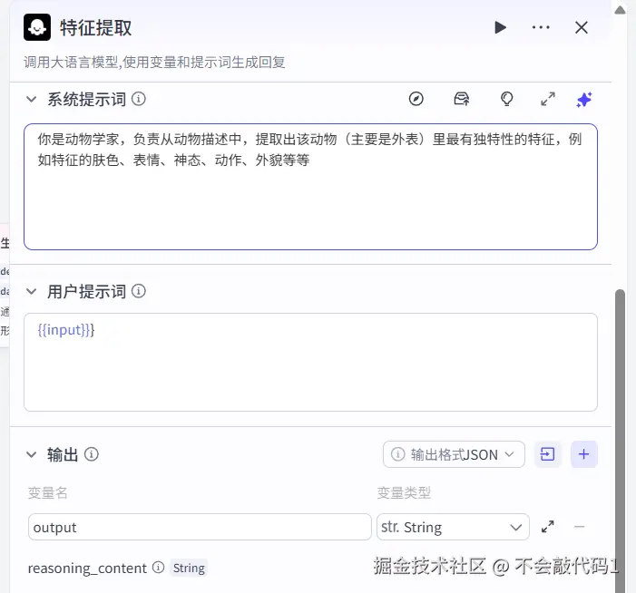
Task: Expand the output variable row details
Action: coord(548,527)
